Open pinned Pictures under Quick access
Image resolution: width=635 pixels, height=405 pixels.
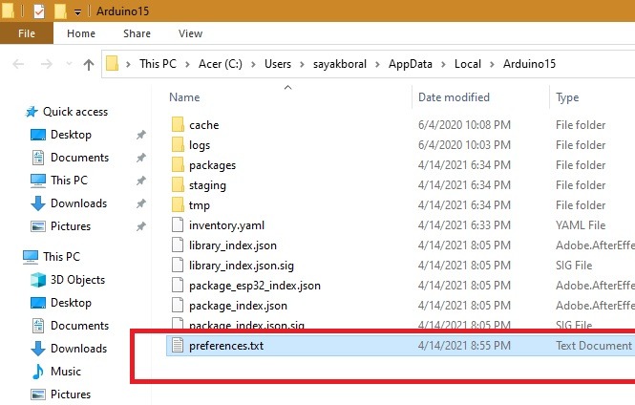coord(71,226)
